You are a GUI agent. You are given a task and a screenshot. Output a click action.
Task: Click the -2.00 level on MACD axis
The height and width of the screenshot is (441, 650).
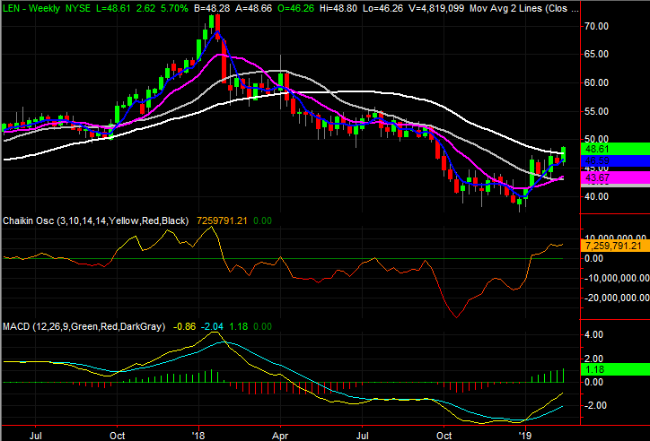(x=595, y=405)
